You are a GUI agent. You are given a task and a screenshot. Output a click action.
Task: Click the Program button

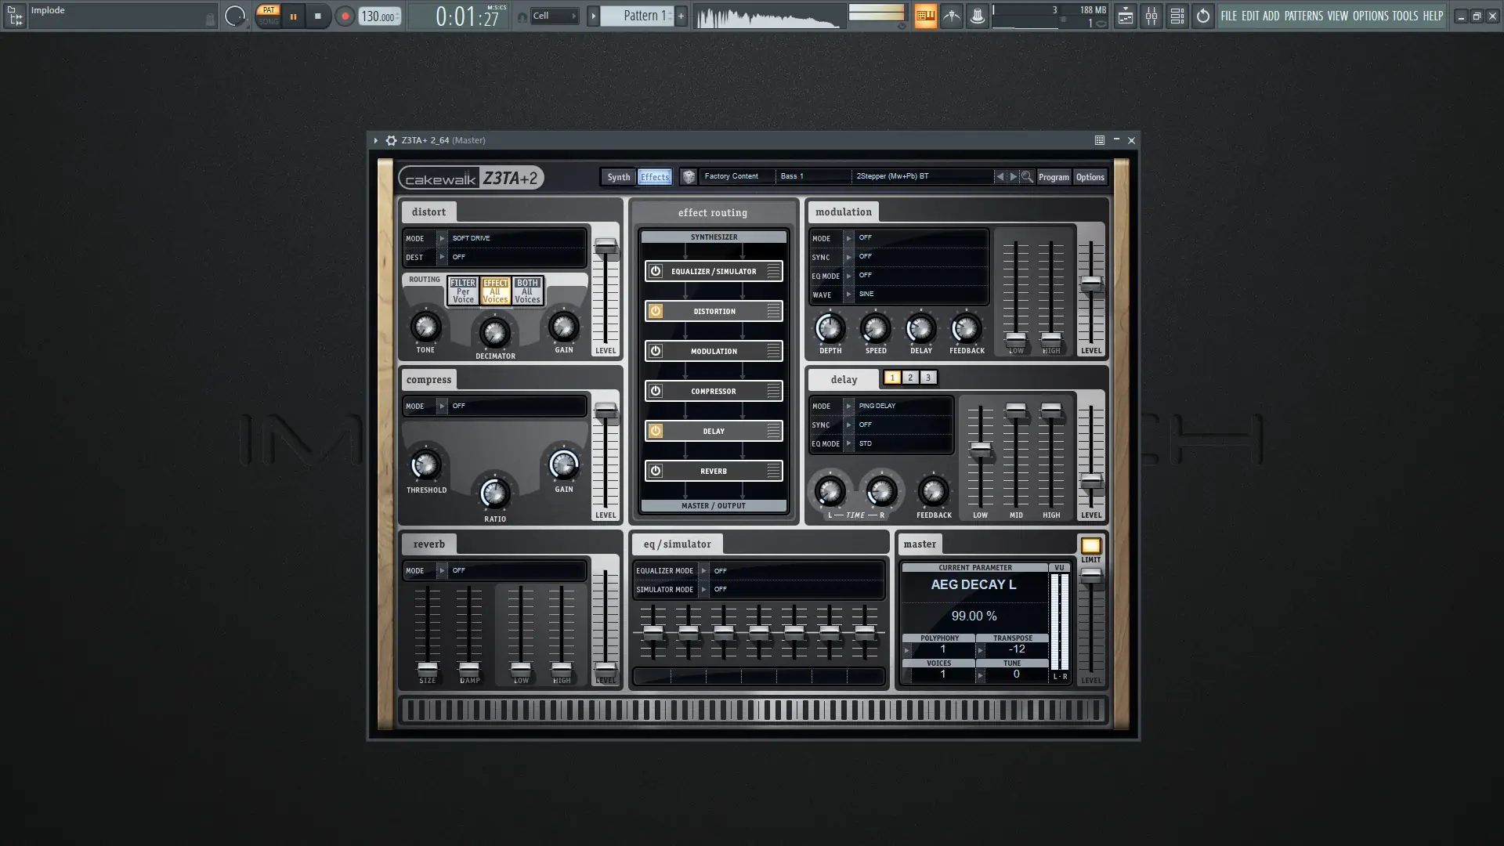pyautogui.click(x=1053, y=177)
